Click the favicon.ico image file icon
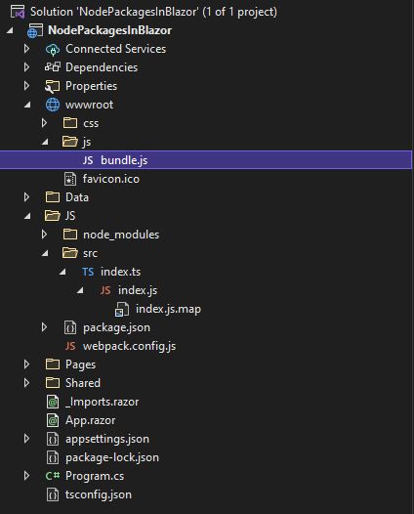Image resolution: width=414 pixels, height=514 pixels. [70, 179]
